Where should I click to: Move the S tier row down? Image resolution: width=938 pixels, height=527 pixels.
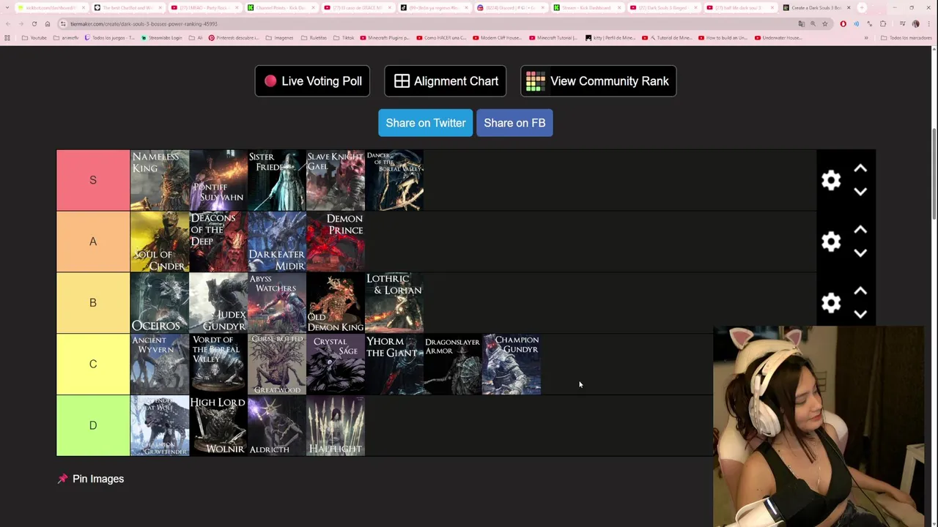(x=860, y=192)
